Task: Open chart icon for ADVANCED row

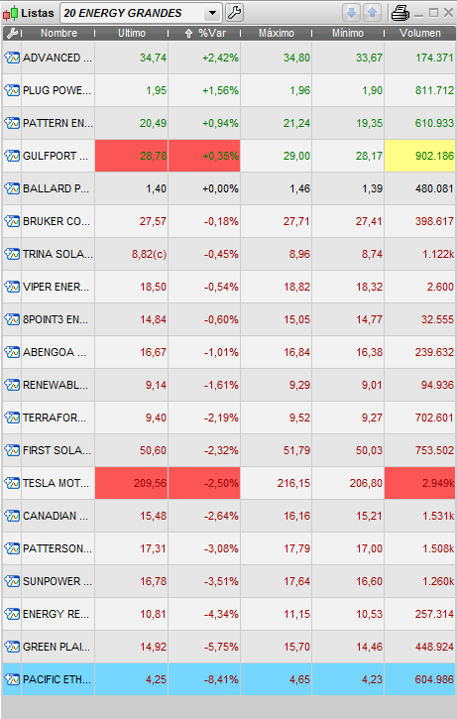Action: (x=12, y=58)
